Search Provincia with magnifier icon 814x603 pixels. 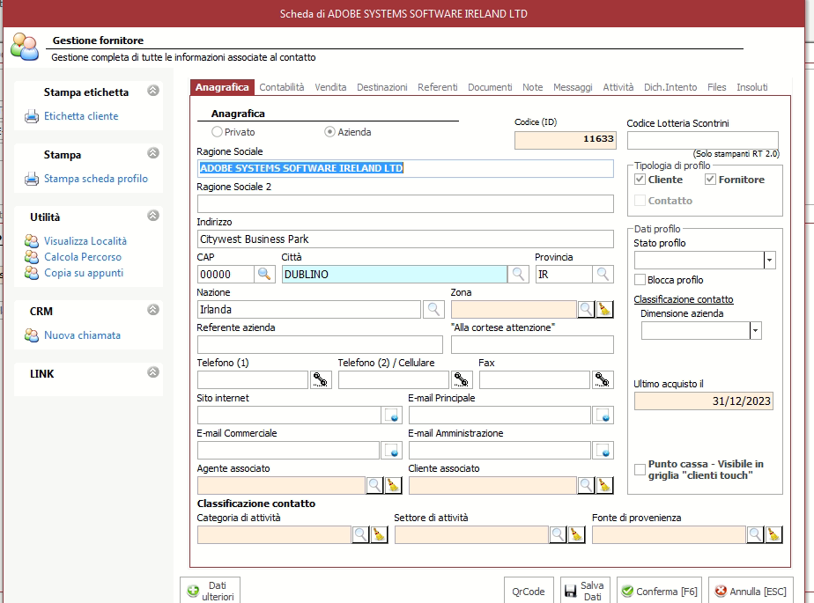pos(603,274)
